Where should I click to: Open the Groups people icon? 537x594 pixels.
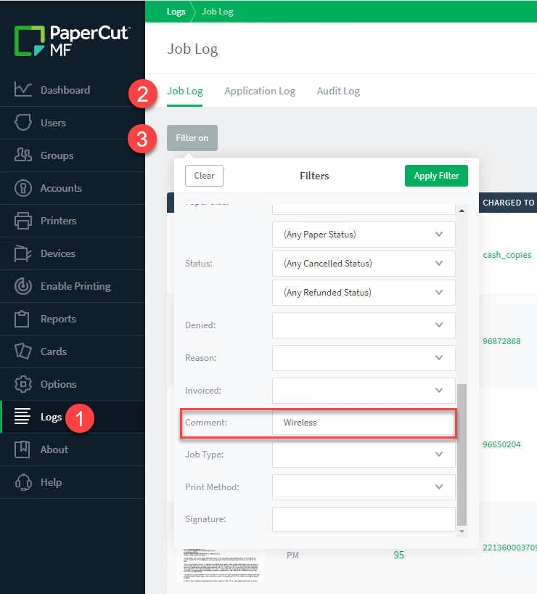(x=22, y=155)
